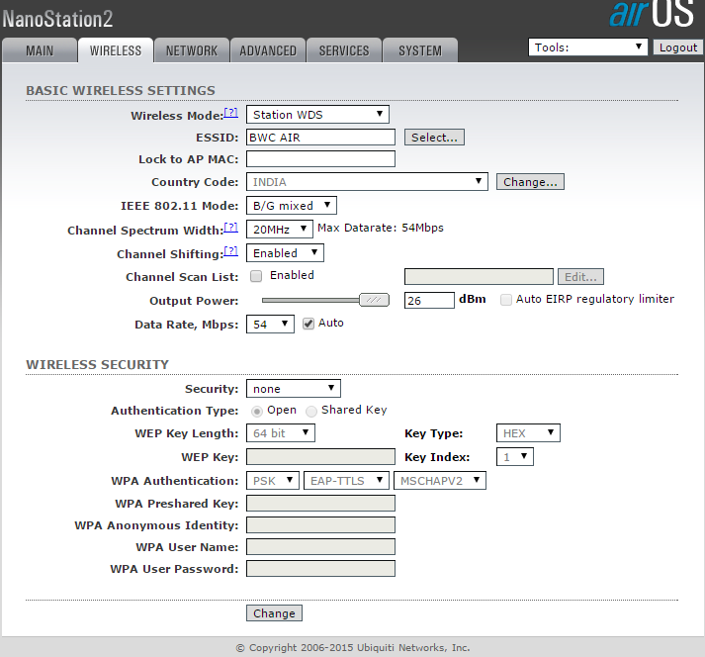
Task: Open the Security dropdown showing none
Action: pos(293,388)
